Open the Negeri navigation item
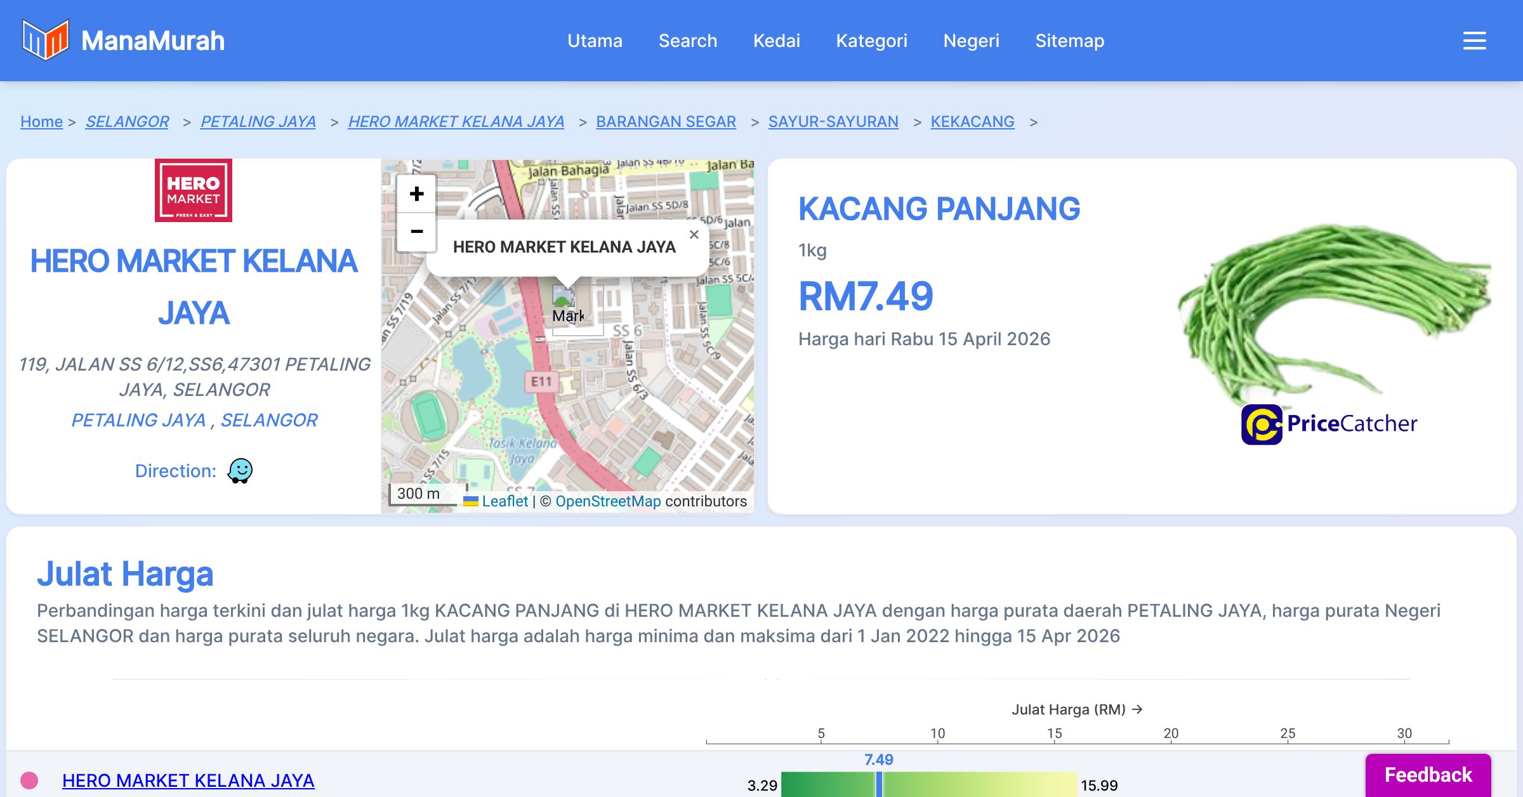The width and height of the screenshot is (1523, 797). click(971, 41)
